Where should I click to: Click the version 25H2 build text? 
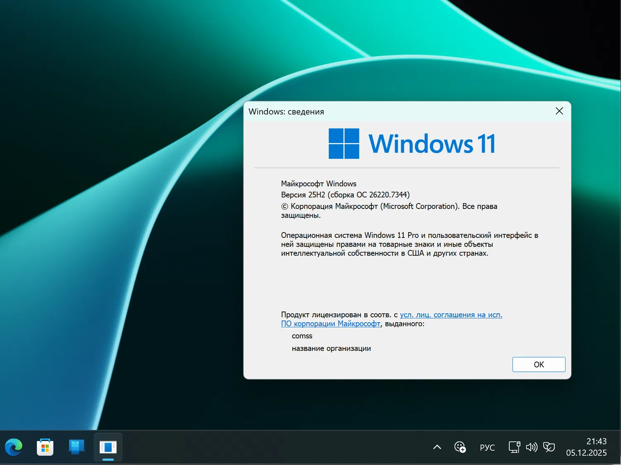(345, 194)
